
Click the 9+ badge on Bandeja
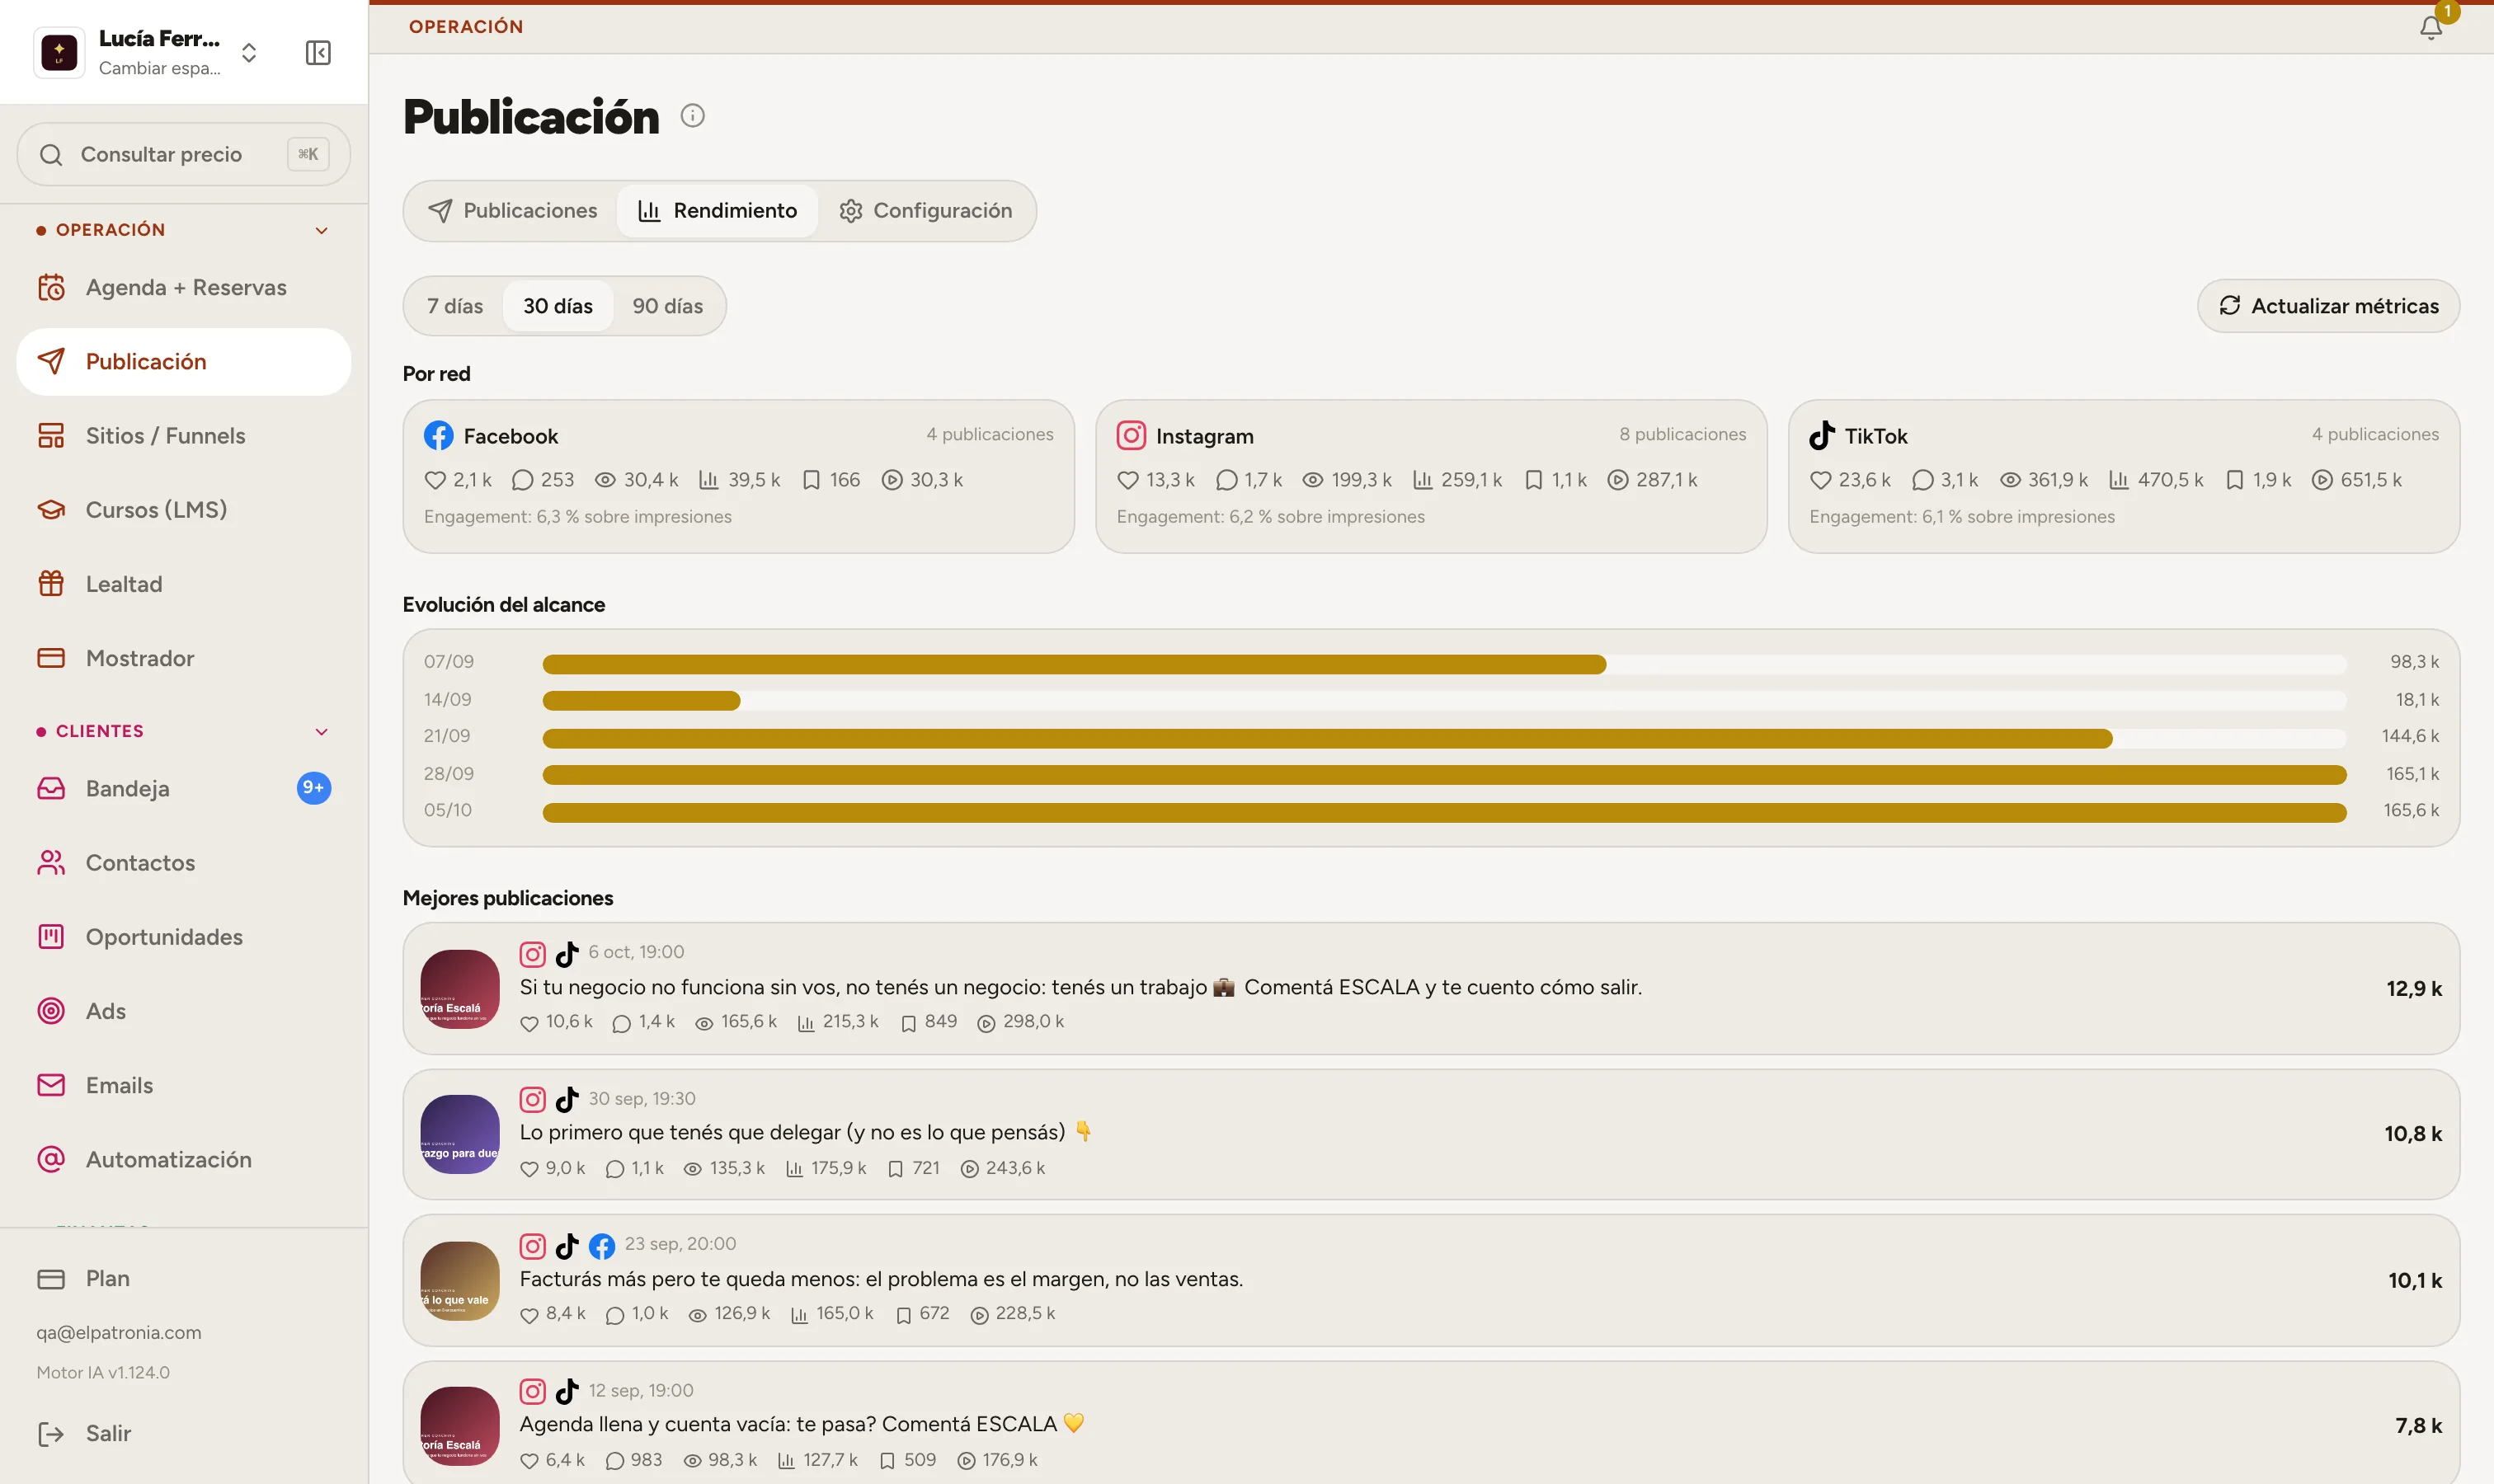[x=313, y=788]
